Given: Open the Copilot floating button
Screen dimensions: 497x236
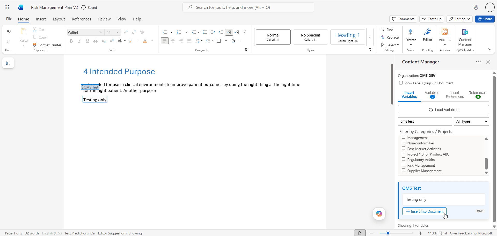Looking at the screenshot, I should [379, 213].
